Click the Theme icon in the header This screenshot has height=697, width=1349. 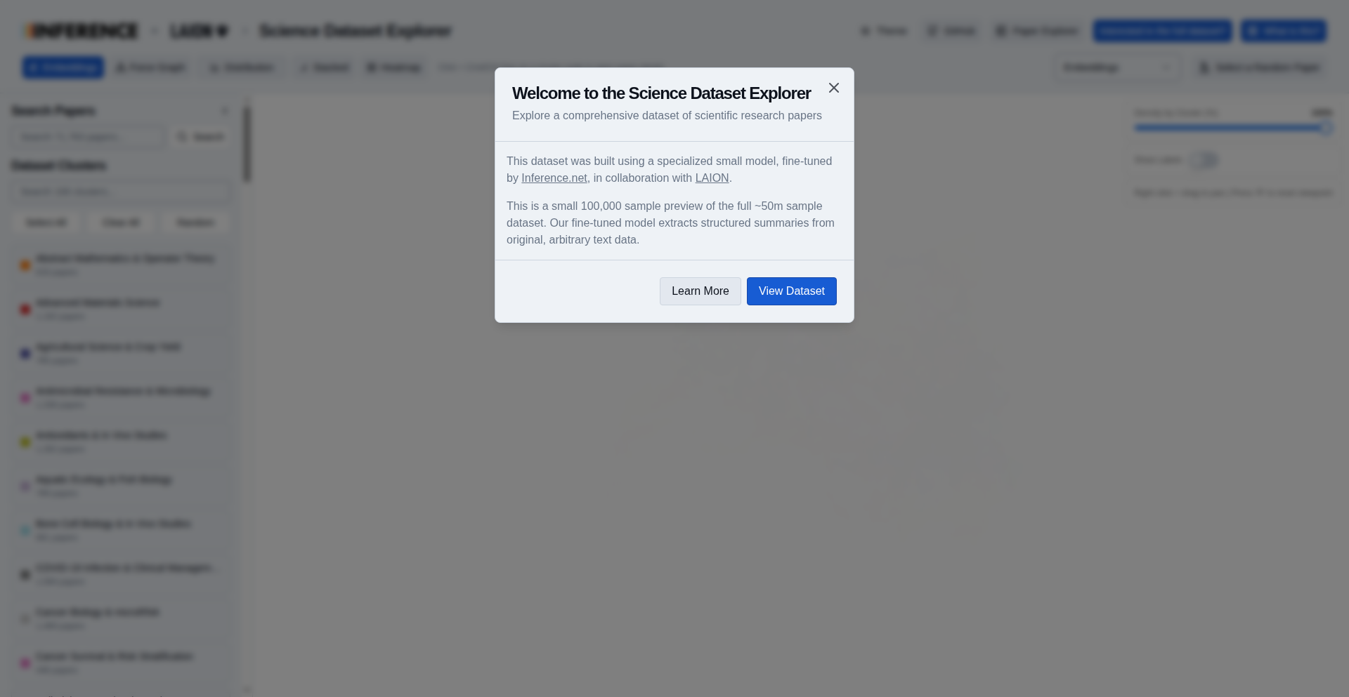pyautogui.click(x=866, y=31)
